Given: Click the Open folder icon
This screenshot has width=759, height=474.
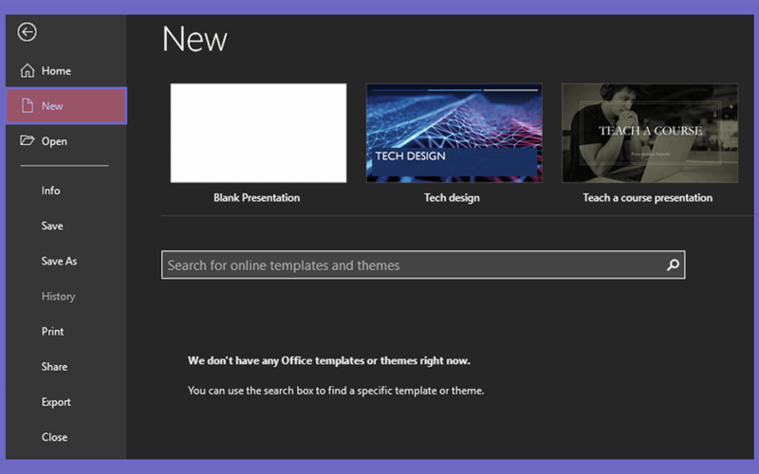Looking at the screenshot, I should 28,140.
